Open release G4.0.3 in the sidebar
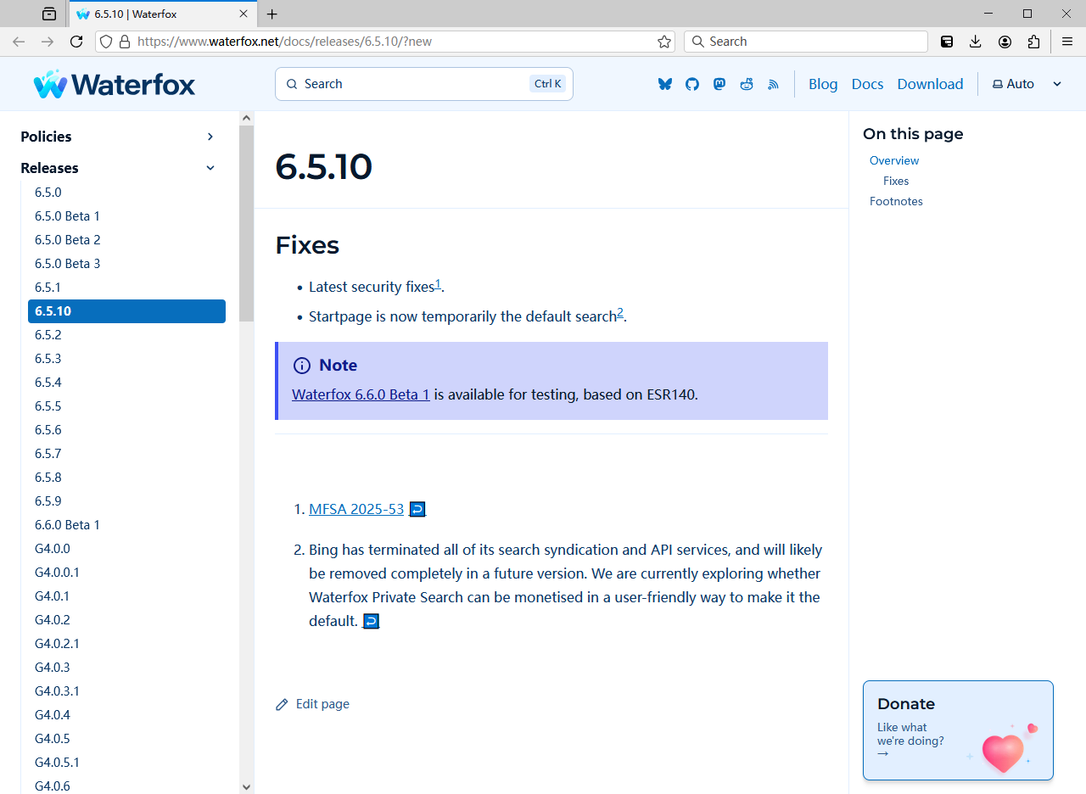The width and height of the screenshot is (1086, 794). (x=126, y=668)
